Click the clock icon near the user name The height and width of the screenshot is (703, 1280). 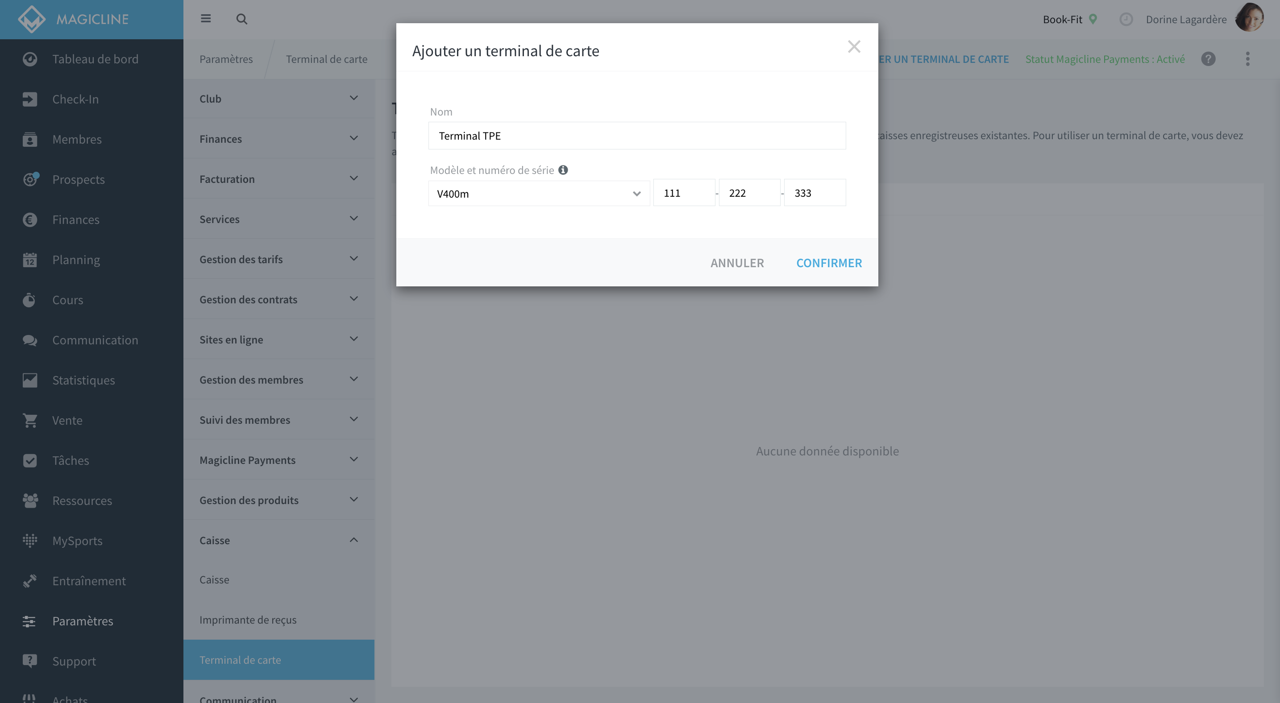pyautogui.click(x=1126, y=19)
